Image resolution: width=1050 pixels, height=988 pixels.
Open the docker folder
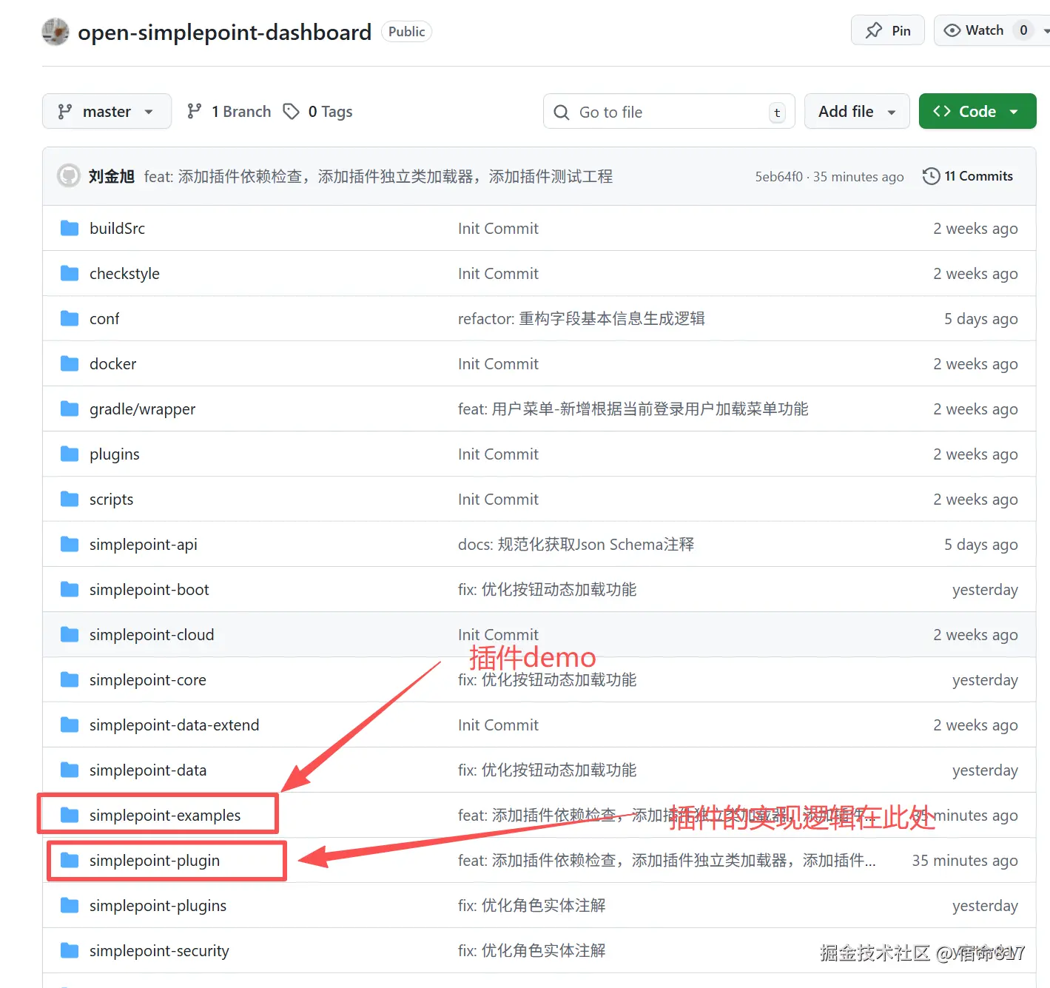coord(112,363)
